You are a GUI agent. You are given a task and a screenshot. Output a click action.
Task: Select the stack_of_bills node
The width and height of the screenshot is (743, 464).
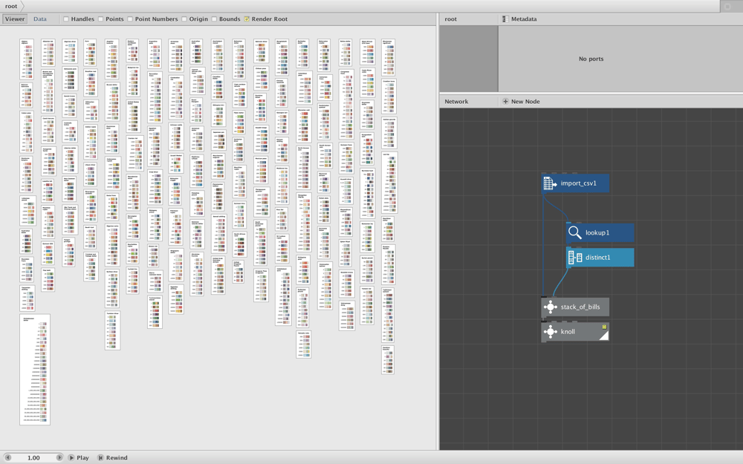coord(575,307)
